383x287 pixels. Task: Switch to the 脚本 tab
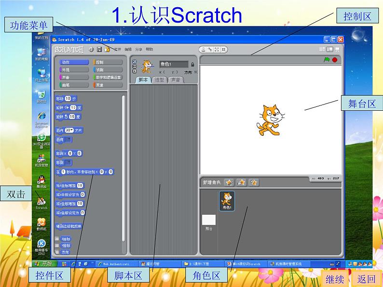tap(143, 80)
